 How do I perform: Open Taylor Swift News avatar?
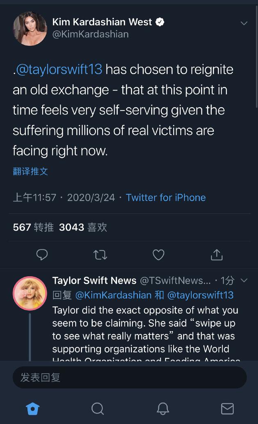[x=30, y=293]
